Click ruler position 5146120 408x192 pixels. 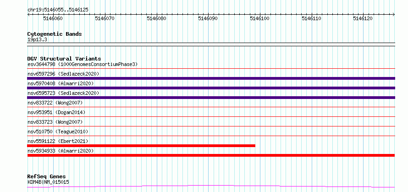click(x=363, y=18)
